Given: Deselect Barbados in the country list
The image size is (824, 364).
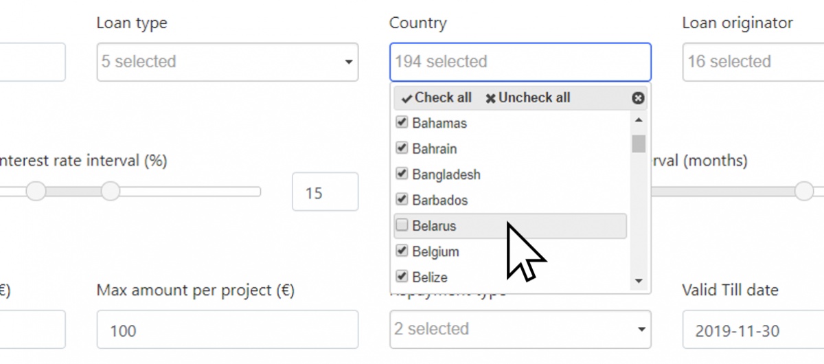Looking at the screenshot, I should [x=402, y=200].
